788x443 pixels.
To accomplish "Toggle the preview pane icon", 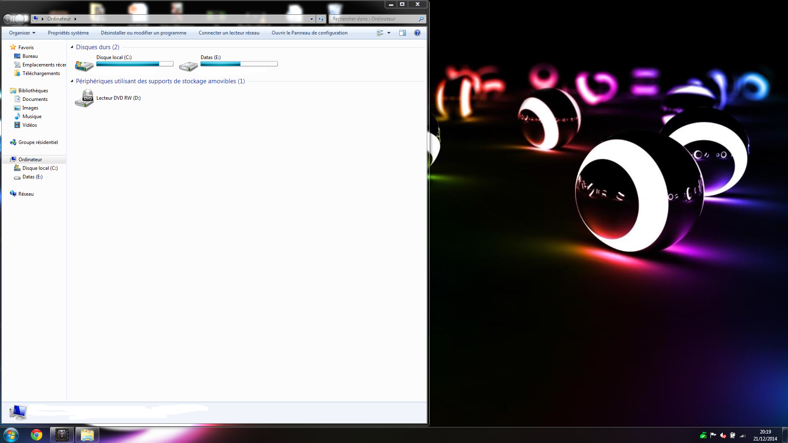I will pyautogui.click(x=402, y=33).
